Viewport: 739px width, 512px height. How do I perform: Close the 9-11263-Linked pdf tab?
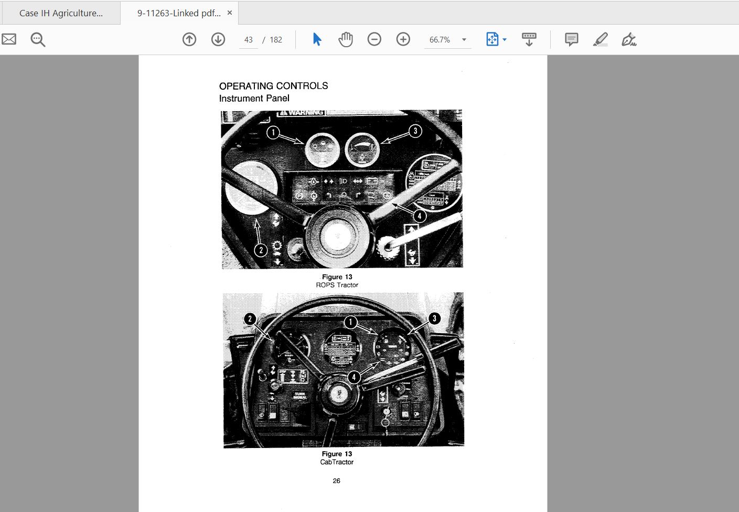230,13
